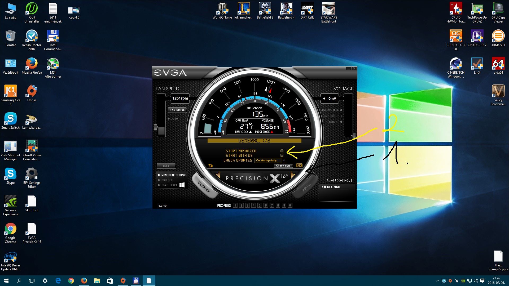Open IObit Uninstaller desktop icon
Image resolution: width=509 pixels, height=286 pixels.
pyautogui.click(x=32, y=12)
